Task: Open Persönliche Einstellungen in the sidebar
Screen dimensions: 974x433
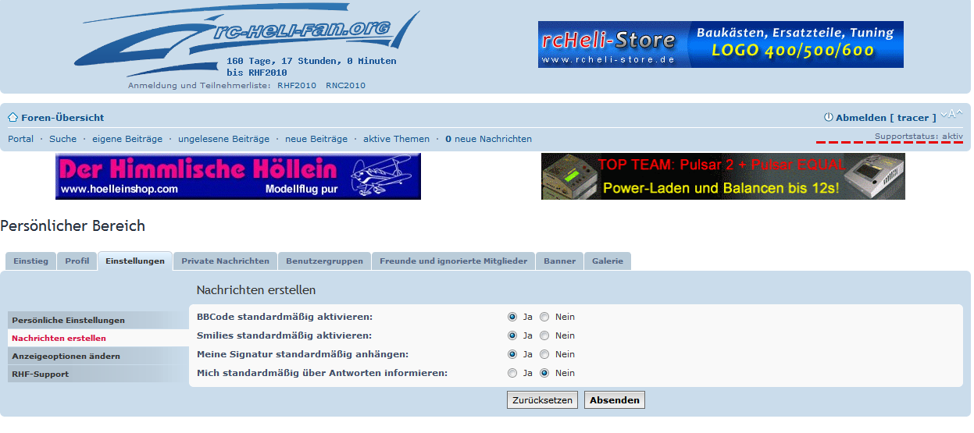Action: [69, 320]
